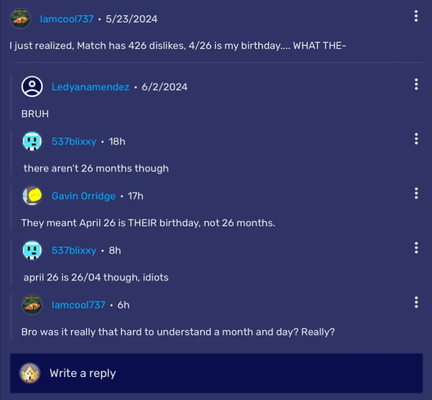This screenshot has width=432, height=400.
Task: Open more options on 537blixxy's 8h reply
Action: click(x=416, y=248)
